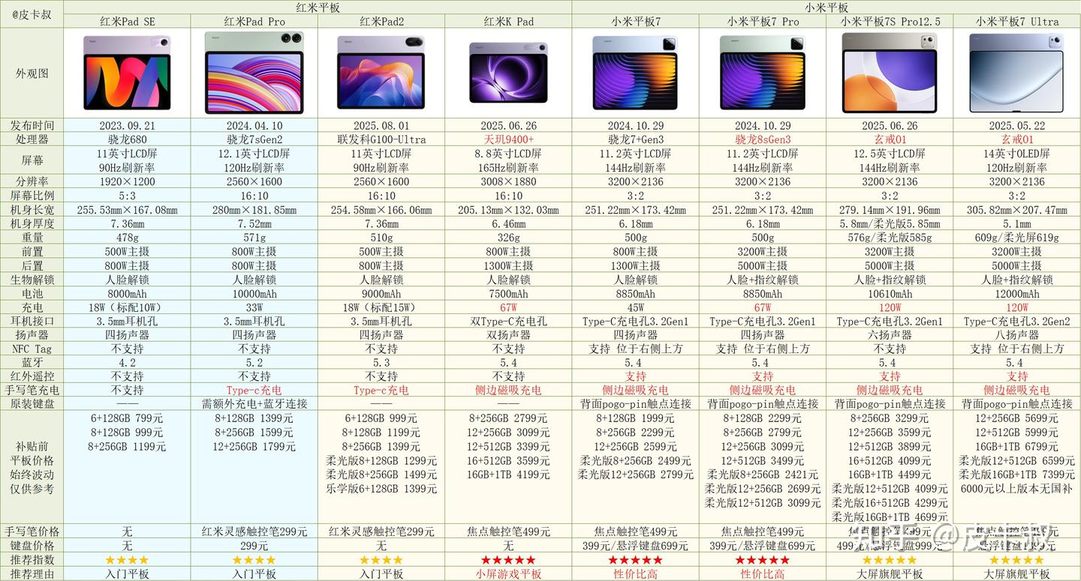
Task: Click the 小屏游戏平板 recommendation cell
Action: tap(508, 574)
